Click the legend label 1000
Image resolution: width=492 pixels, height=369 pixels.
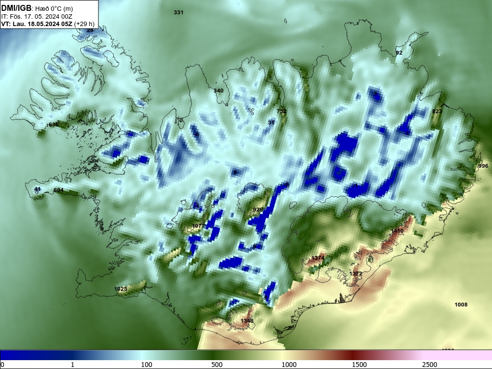coord(289,365)
